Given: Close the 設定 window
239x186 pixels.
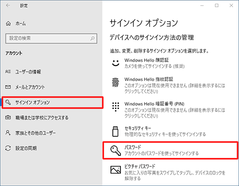Looking at the screenshot, I should tap(231, 6).
